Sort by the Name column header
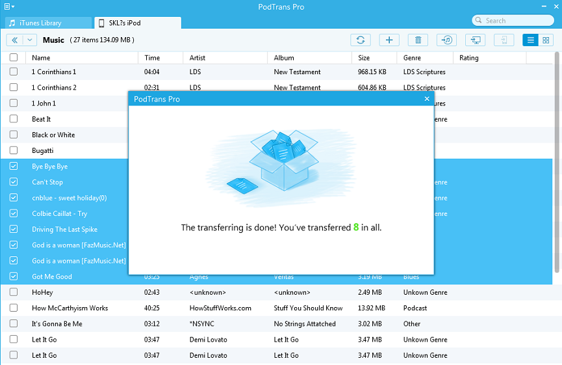562x365 pixels. [41, 58]
